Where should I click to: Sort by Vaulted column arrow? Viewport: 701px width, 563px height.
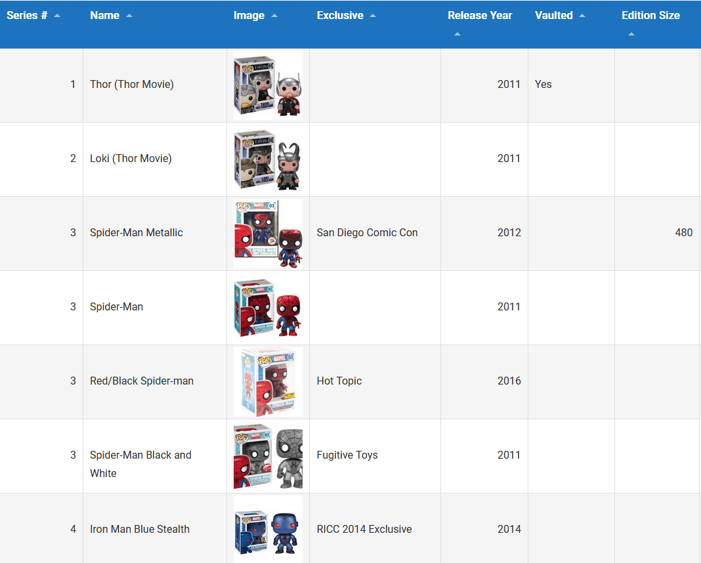582,16
